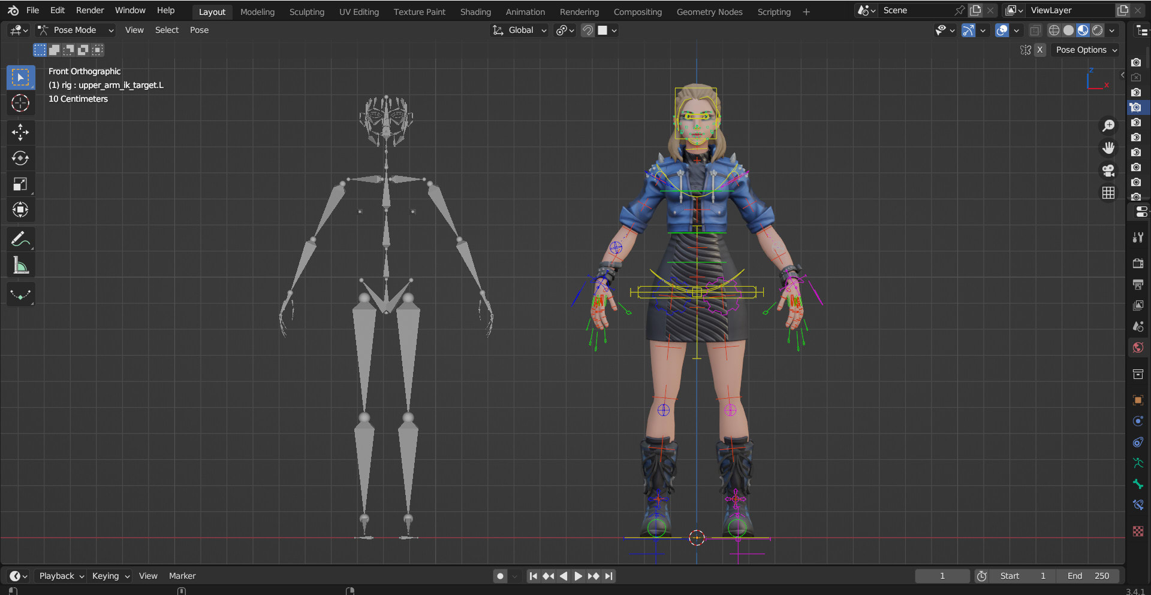Toggle show gizmos in viewport
The width and height of the screenshot is (1151, 595).
(968, 31)
